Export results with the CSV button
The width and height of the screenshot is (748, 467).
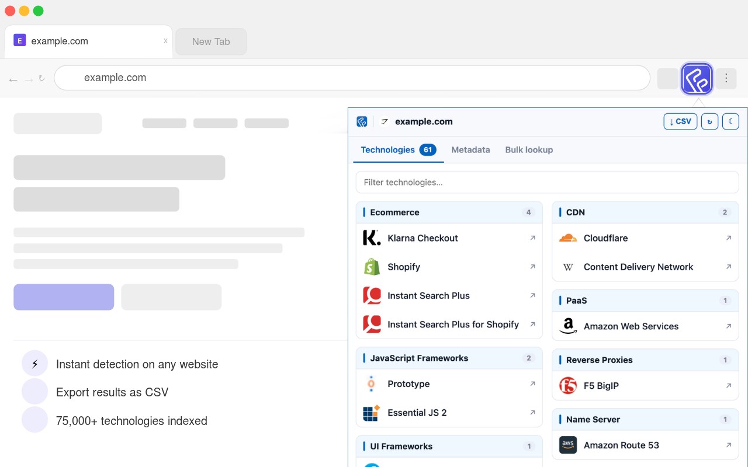tap(680, 121)
